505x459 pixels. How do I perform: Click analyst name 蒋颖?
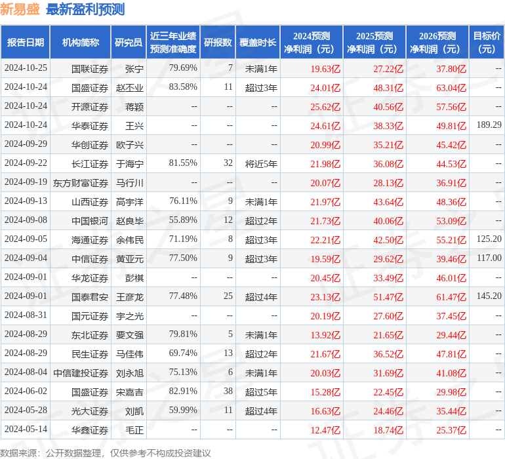134,107
